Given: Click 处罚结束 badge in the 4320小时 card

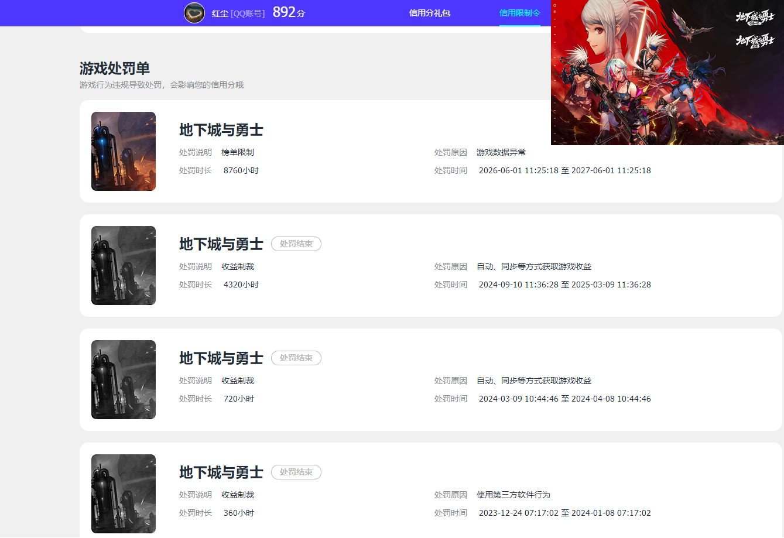Looking at the screenshot, I should [x=296, y=244].
